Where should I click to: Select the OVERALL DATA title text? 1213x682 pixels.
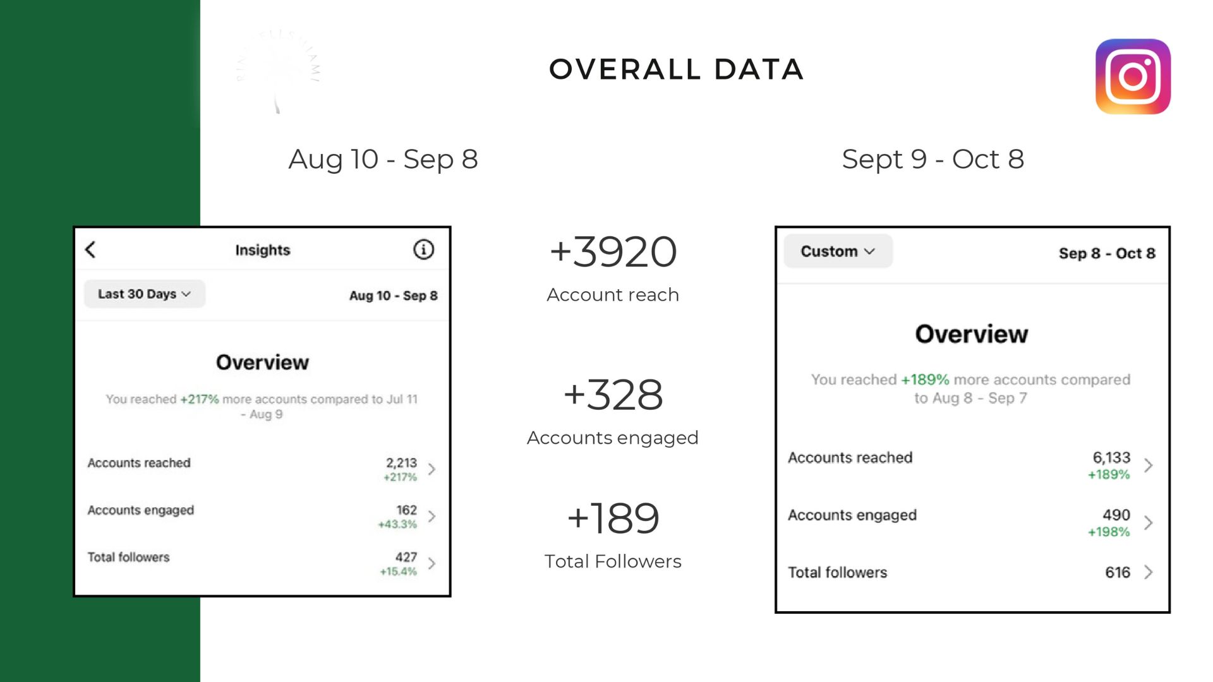(676, 69)
